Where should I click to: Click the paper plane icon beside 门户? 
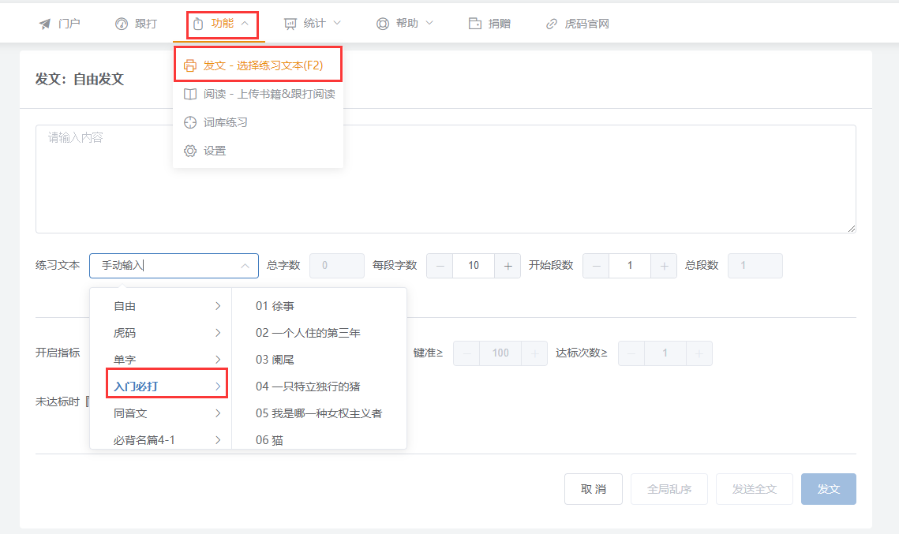tap(45, 24)
